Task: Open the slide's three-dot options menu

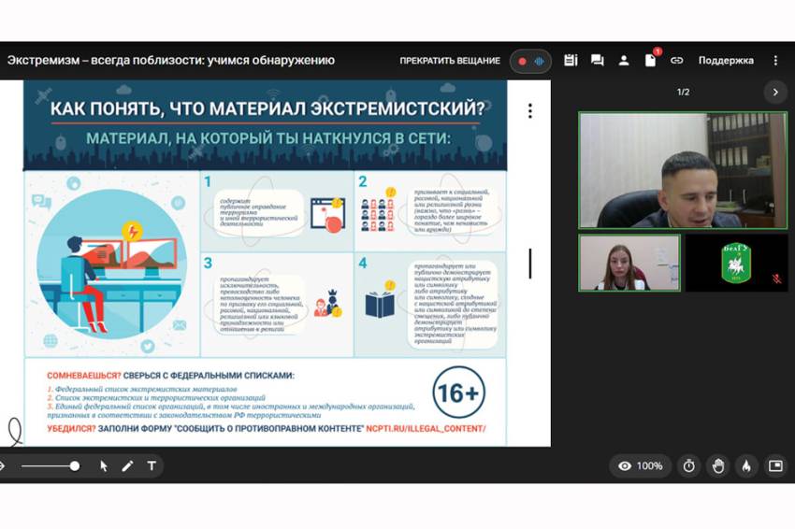Action: click(529, 111)
